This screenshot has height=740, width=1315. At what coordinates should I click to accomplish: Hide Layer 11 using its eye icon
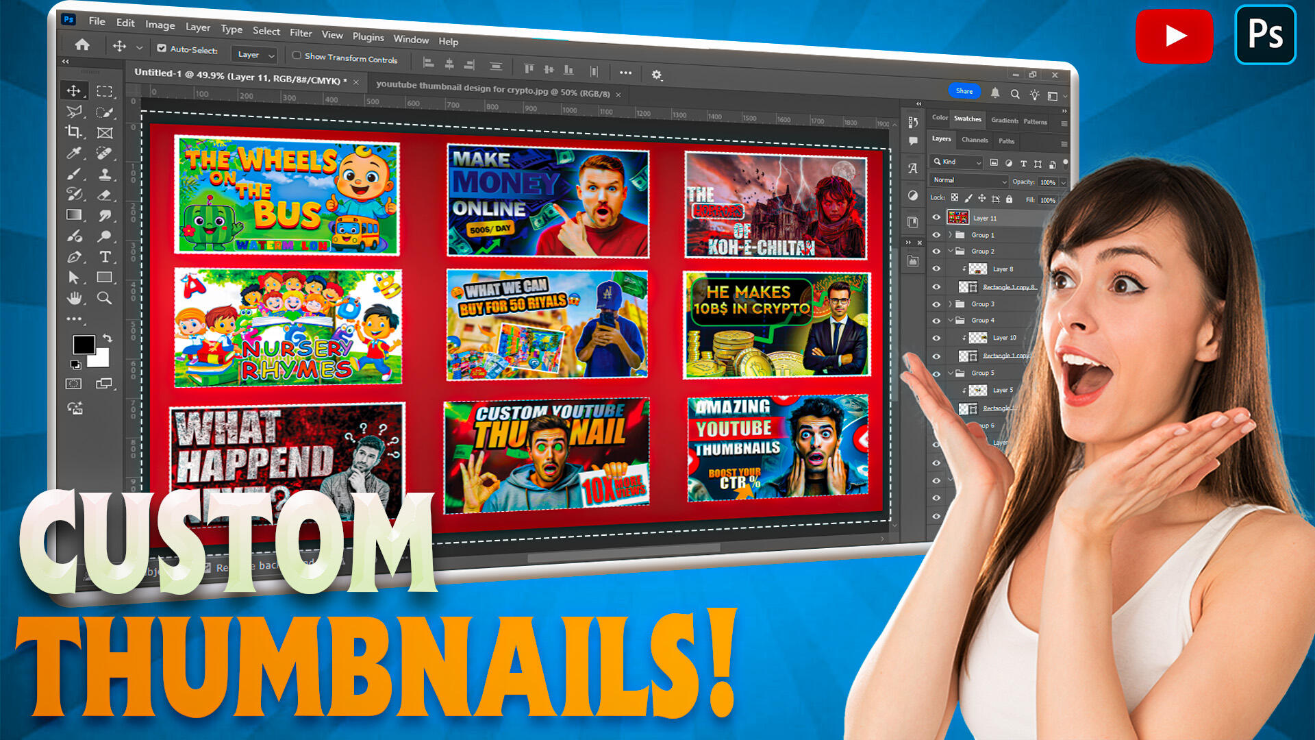click(x=936, y=217)
